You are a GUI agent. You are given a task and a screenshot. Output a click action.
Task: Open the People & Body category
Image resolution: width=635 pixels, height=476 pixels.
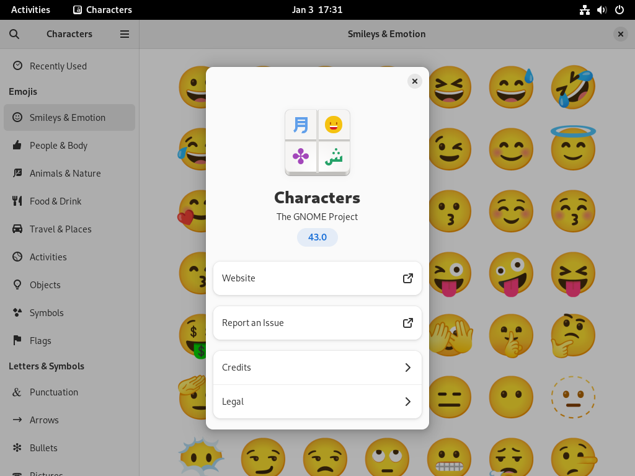click(69, 145)
